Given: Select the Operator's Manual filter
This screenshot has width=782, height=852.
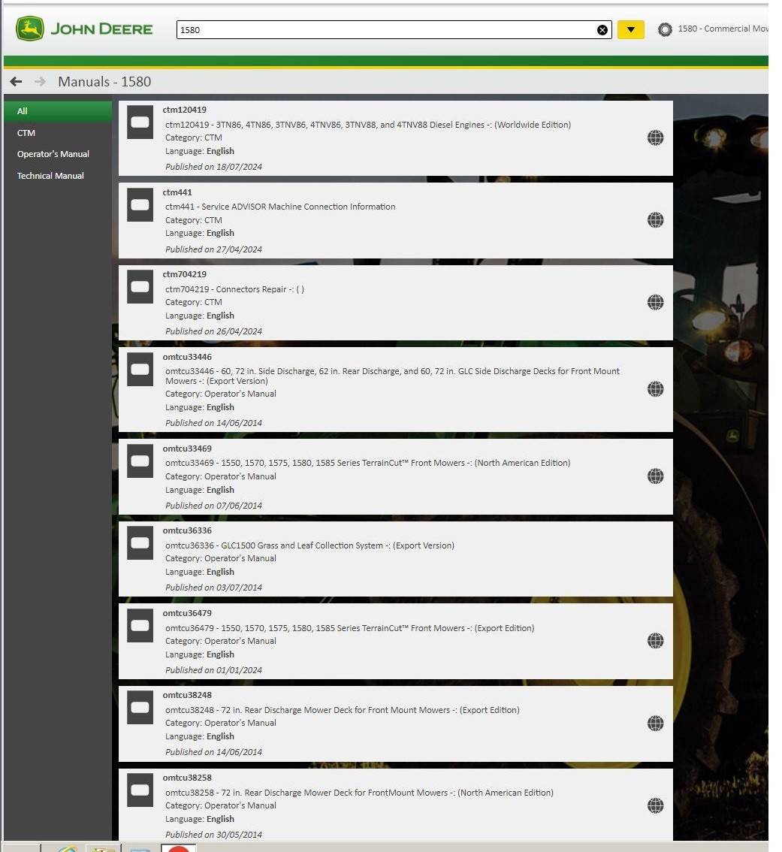Looking at the screenshot, I should [x=58, y=154].
